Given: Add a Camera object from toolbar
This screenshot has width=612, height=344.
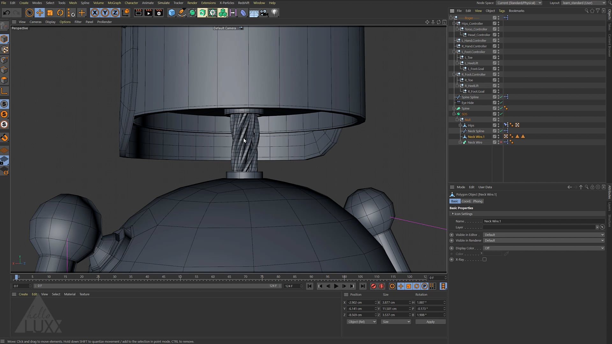Looking at the screenshot, I should (x=264, y=13).
